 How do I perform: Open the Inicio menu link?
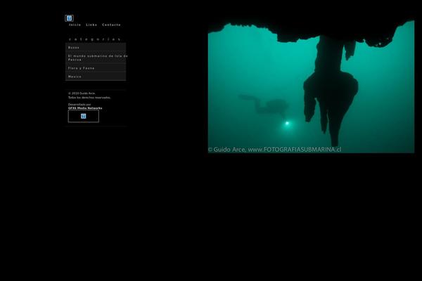[75, 25]
